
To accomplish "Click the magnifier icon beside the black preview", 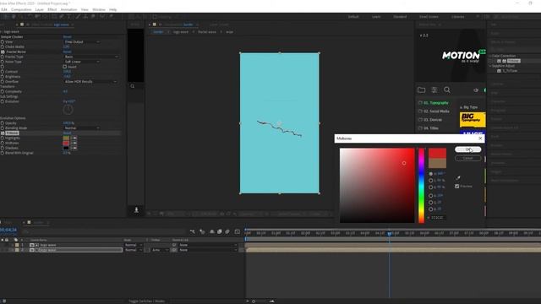I will 133,86.
